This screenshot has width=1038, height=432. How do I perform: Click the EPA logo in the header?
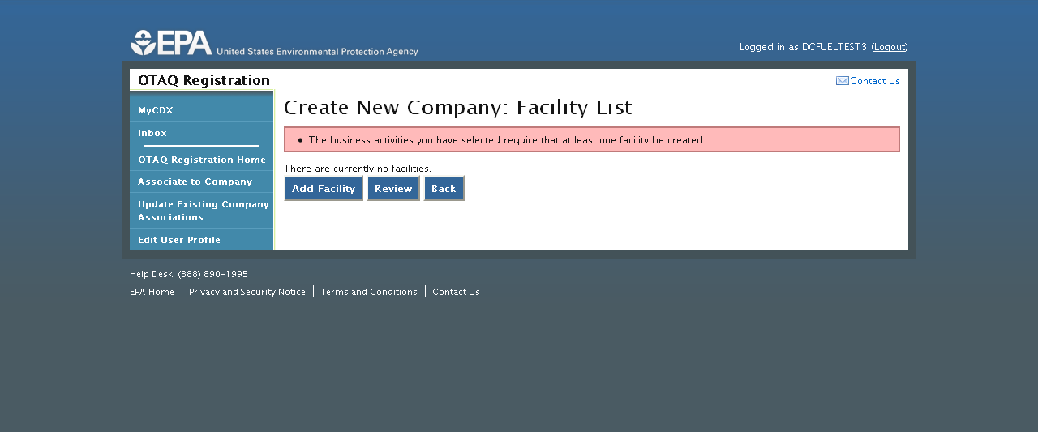171,42
